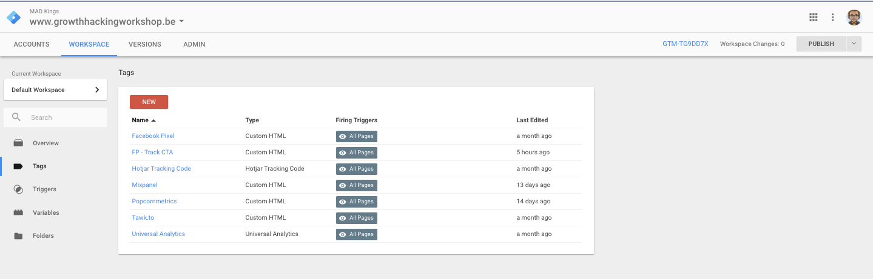Open the dropdown arrow beside Publish
873x279 pixels.
[x=854, y=44]
